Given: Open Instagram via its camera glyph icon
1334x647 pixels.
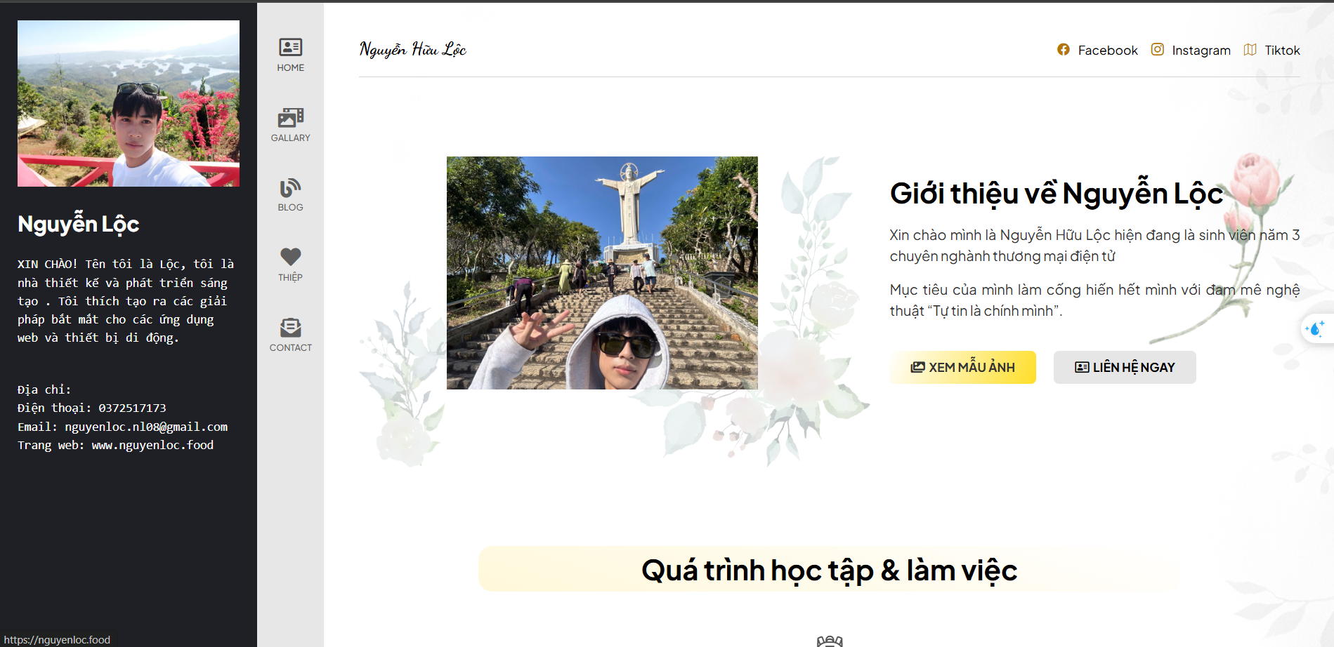Looking at the screenshot, I should (x=1158, y=49).
